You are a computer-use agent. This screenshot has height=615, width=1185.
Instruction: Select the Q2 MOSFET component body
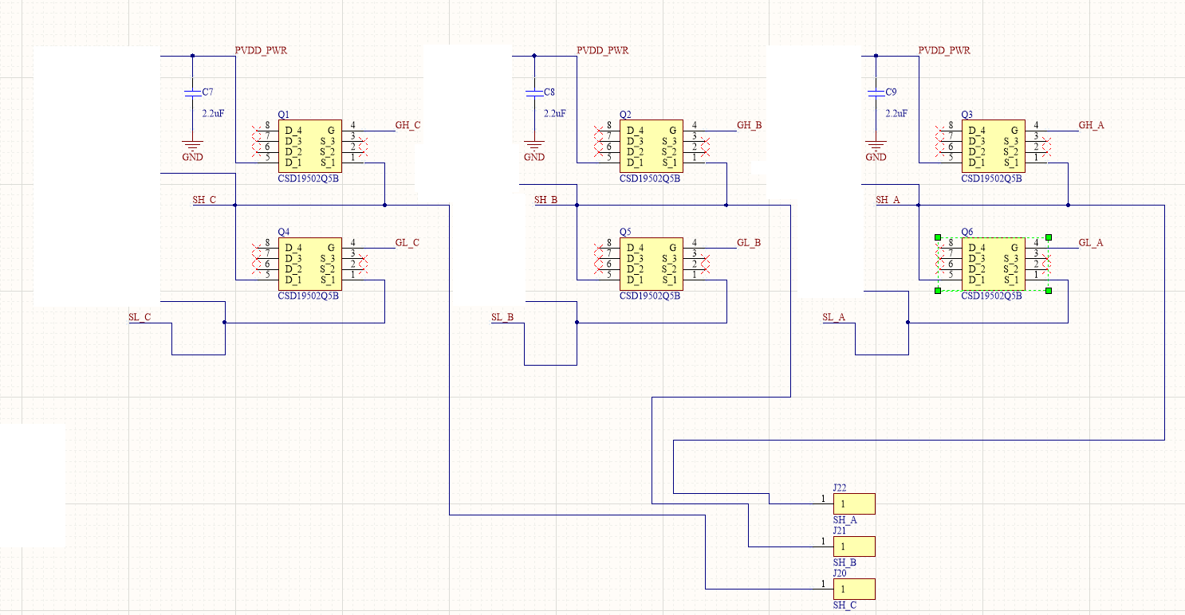click(x=651, y=147)
